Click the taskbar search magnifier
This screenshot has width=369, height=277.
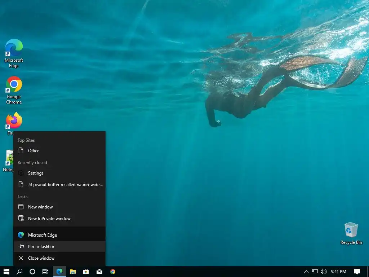tap(19, 272)
